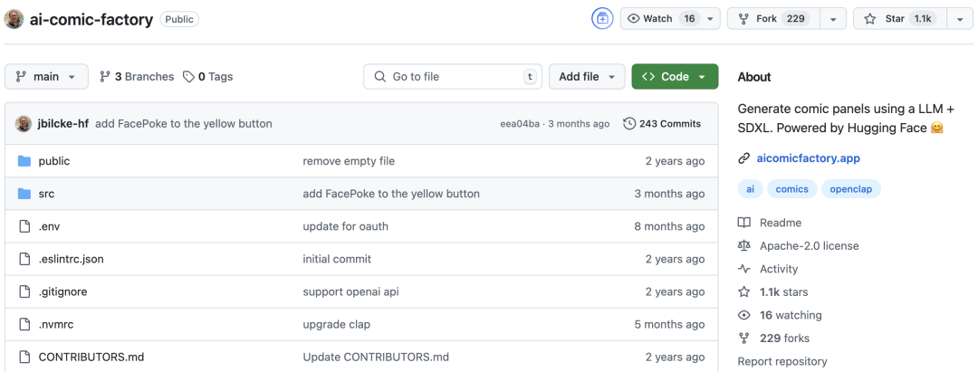978x372 pixels.
Task: Open the CONTRIBUTORS.md file
Action: pos(91,357)
